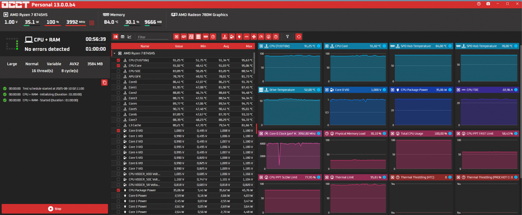522x215 pixels.
Task: Switch to the graph-only monitoring view
Action: click(129, 37)
